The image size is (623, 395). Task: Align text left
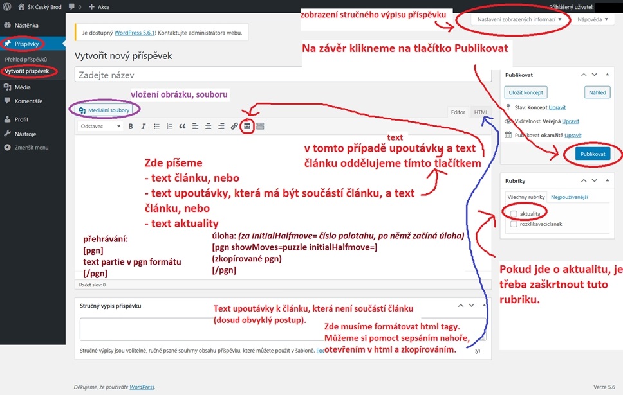(x=195, y=126)
